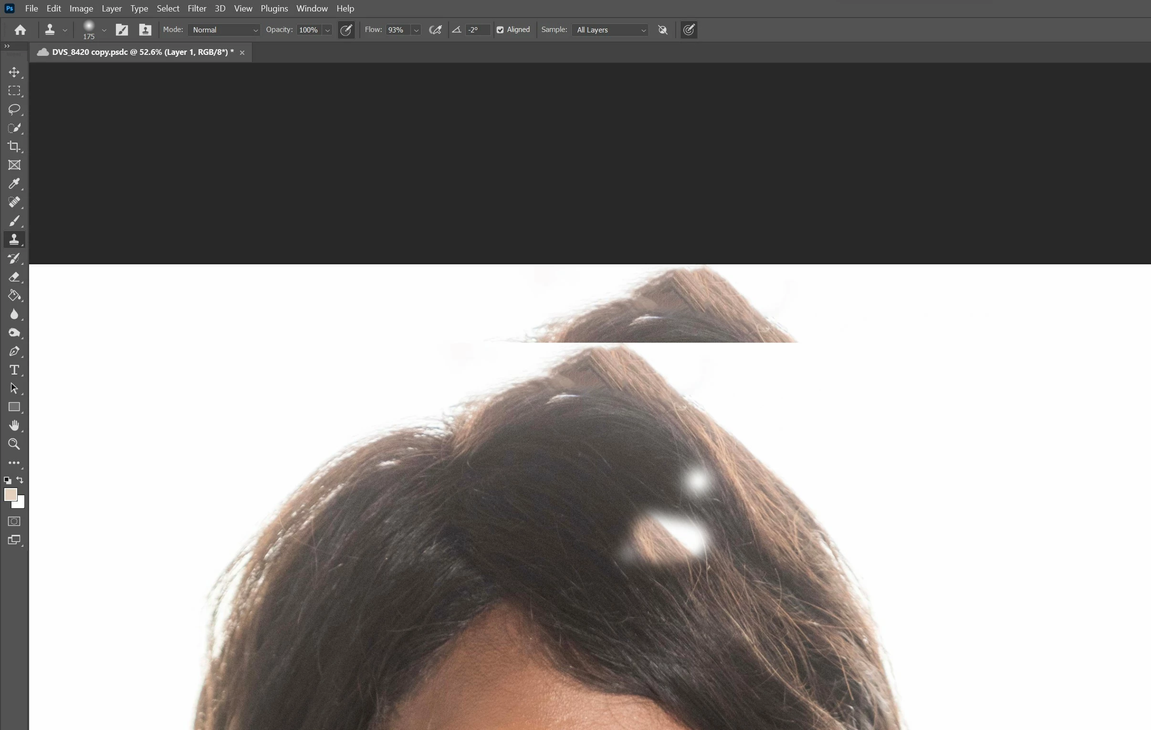This screenshot has width=1151, height=730.
Task: Go to the Home screen button
Action: coord(20,30)
